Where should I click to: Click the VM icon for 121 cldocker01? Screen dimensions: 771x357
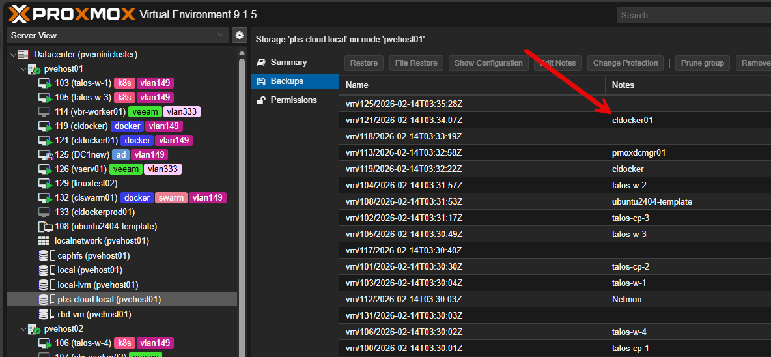click(45, 141)
